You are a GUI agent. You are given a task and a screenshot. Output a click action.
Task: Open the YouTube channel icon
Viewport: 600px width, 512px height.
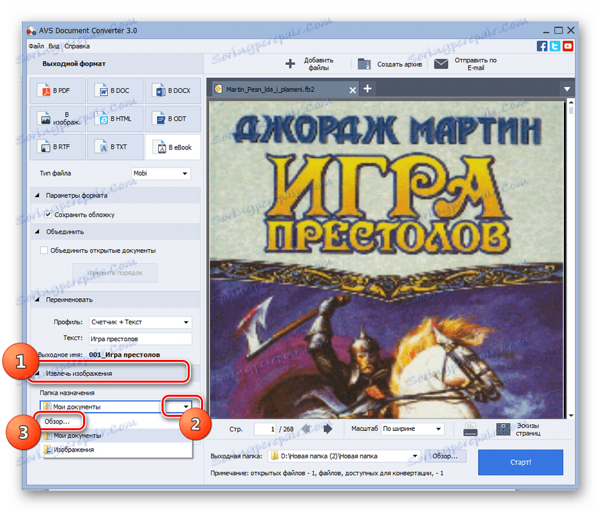[x=568, y=46]
